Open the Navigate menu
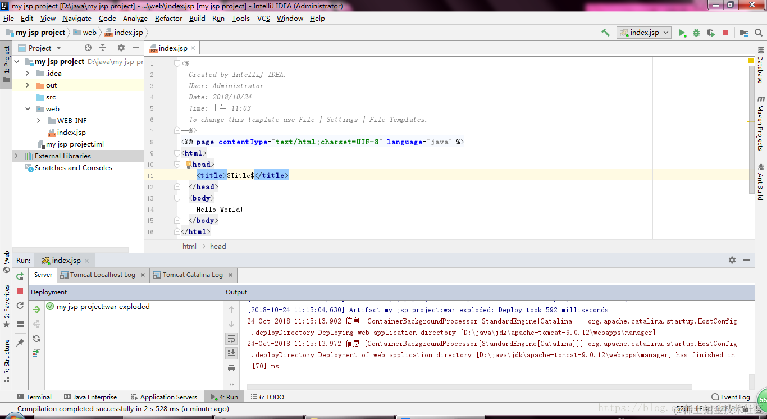The image size is (767, 419). (x=77, y=19)
